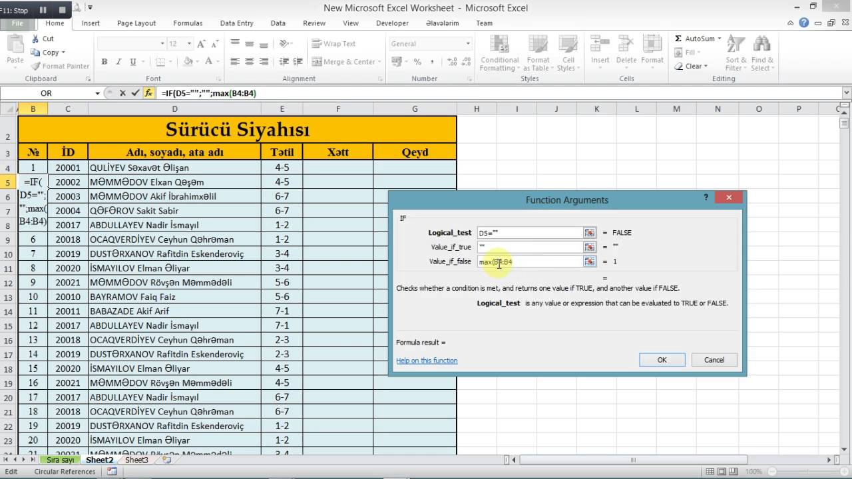Open the 'Help on this function' link

pyautogui.click(x=427, y=361)
